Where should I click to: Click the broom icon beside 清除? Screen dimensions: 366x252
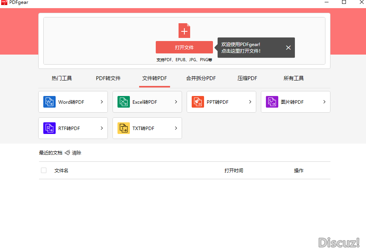67,153
